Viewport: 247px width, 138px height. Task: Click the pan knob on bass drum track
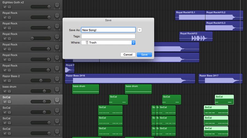(x=57, y=89)
